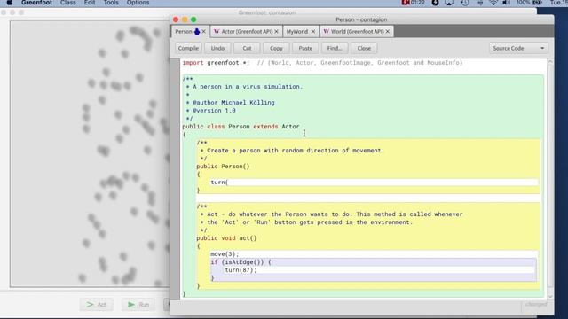
Task: Click the Compile button
Action: [x=188, y=48]
